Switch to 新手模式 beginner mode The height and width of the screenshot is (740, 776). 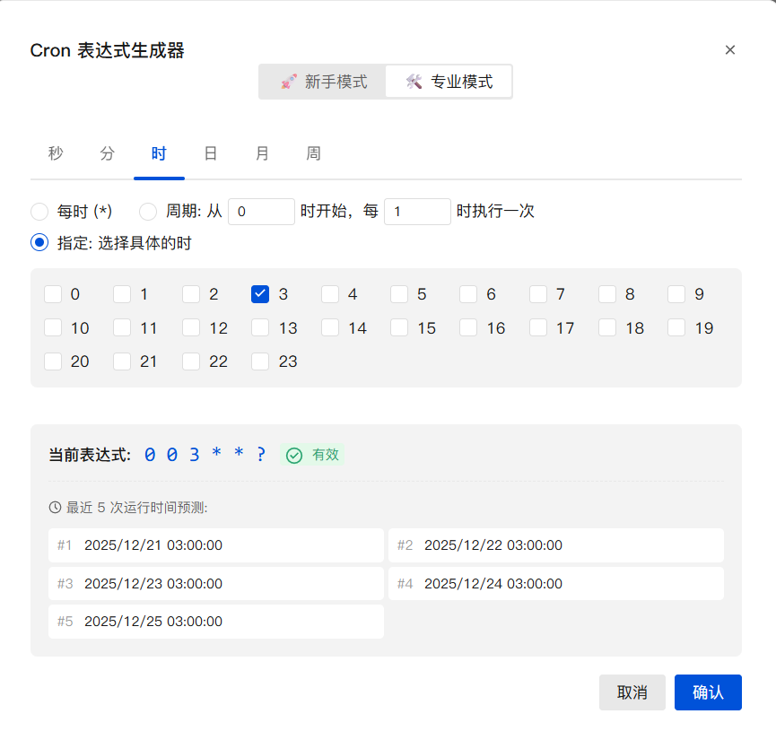[323, 82]
